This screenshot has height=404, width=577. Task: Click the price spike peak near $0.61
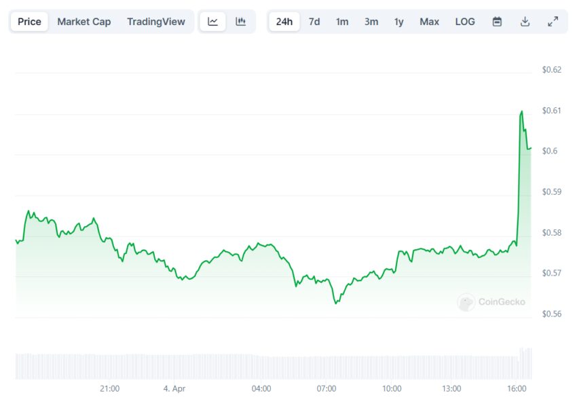pyautogui.click(x=521, y=111)
